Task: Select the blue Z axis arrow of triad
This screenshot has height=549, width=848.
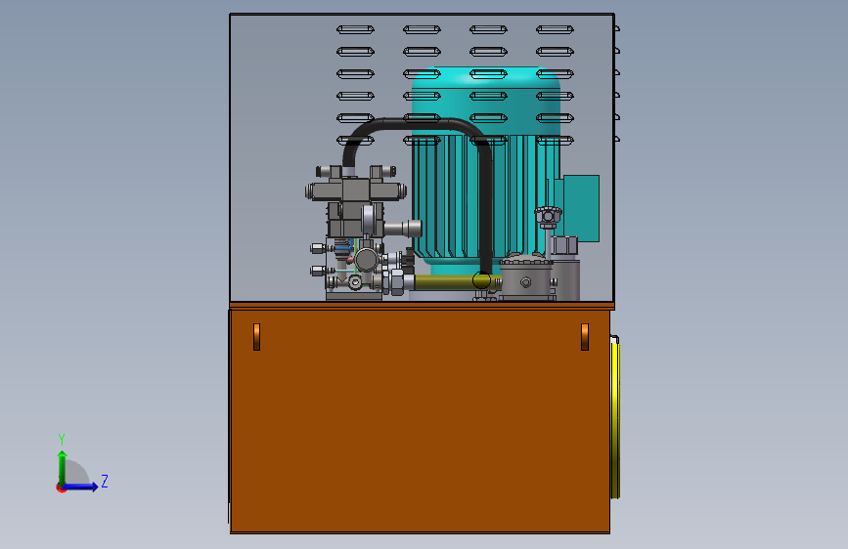Action: 80,486
